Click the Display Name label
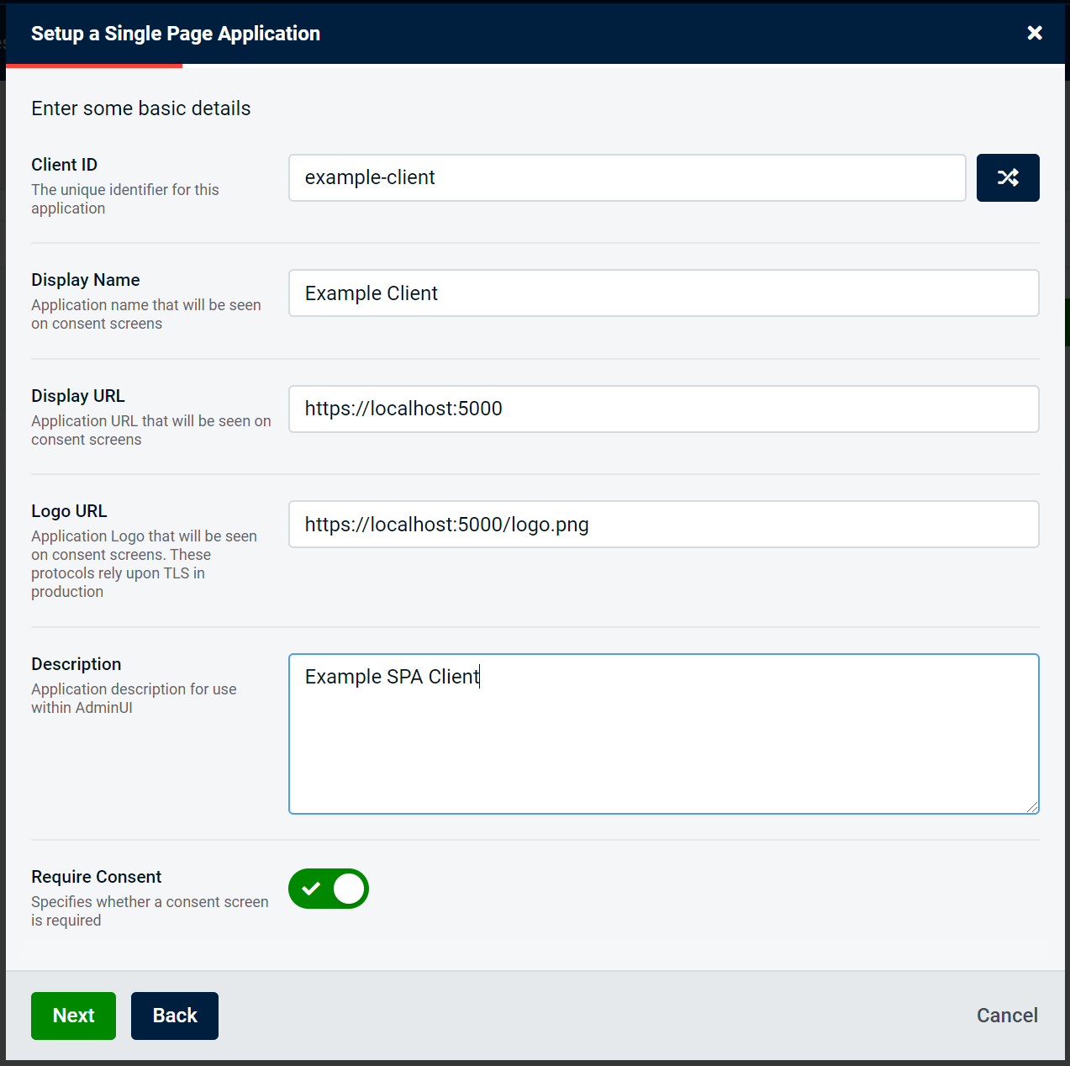 tap(86, 280)
